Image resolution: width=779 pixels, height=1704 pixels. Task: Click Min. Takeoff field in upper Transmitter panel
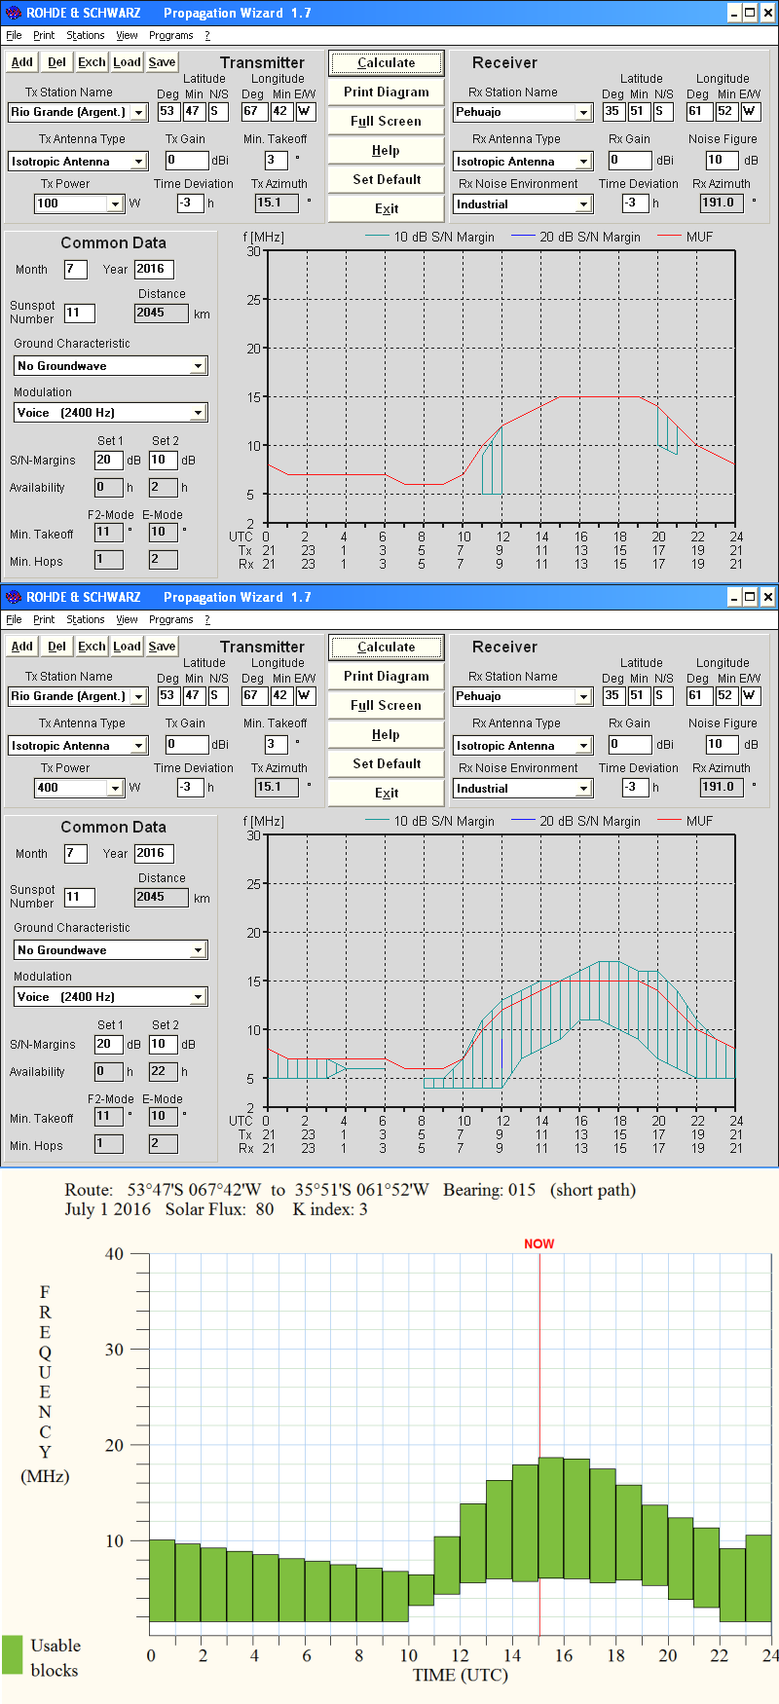coord(277,161)
